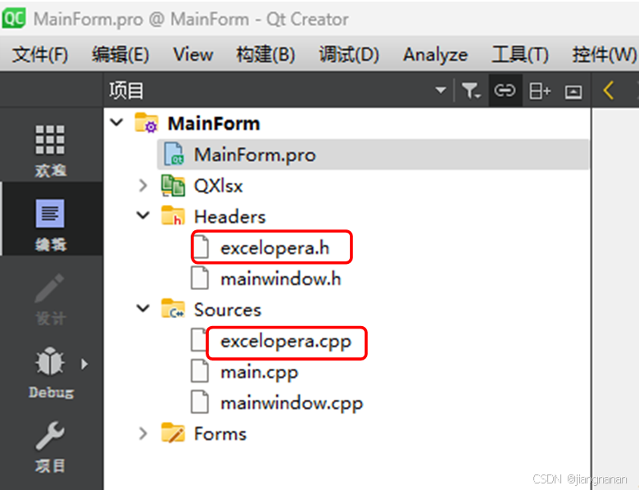639x490 pixels.
Task: Click the MainForm root label
Action: [x=214, y=124]
